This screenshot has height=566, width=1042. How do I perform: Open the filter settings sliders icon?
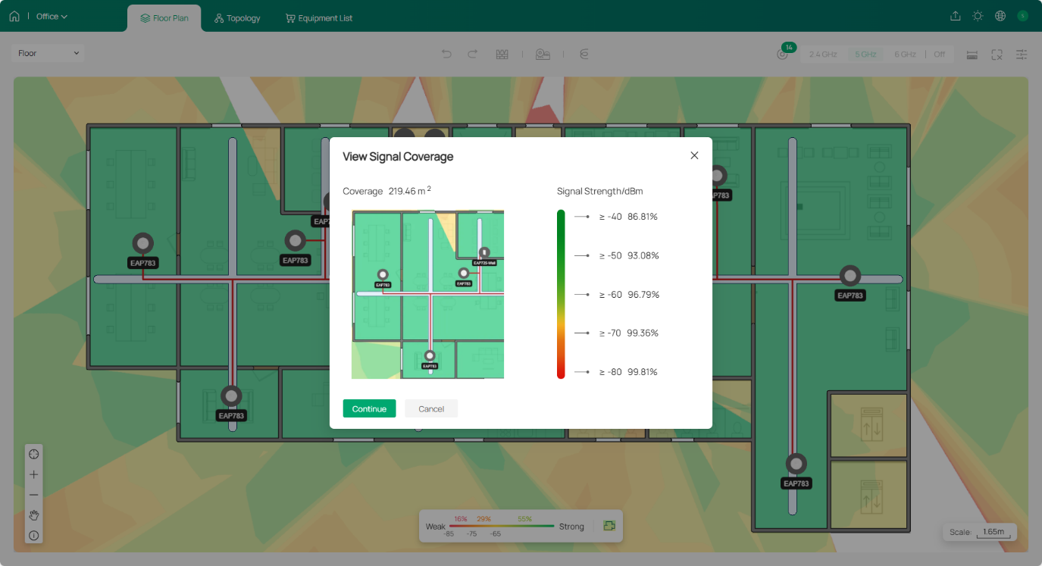pos(1022,55)
